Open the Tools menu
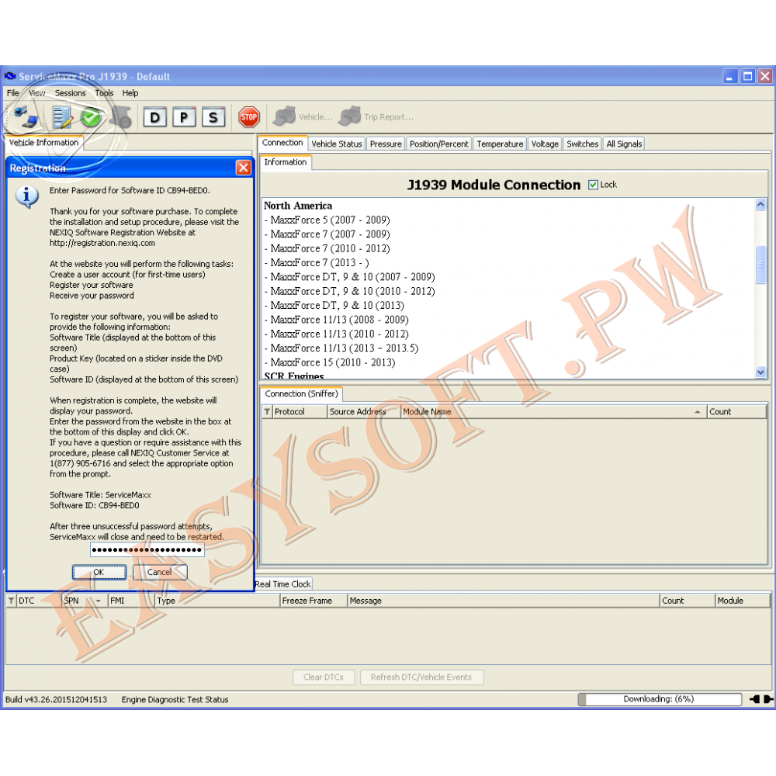Viewport: 776px width, 776px height. pyautogui.click(x=105, y=93)
